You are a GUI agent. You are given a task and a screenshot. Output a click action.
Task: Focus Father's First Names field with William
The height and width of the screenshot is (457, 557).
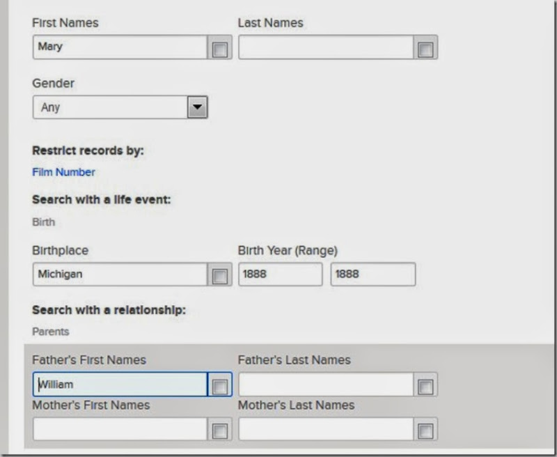[x=120, y=384]
